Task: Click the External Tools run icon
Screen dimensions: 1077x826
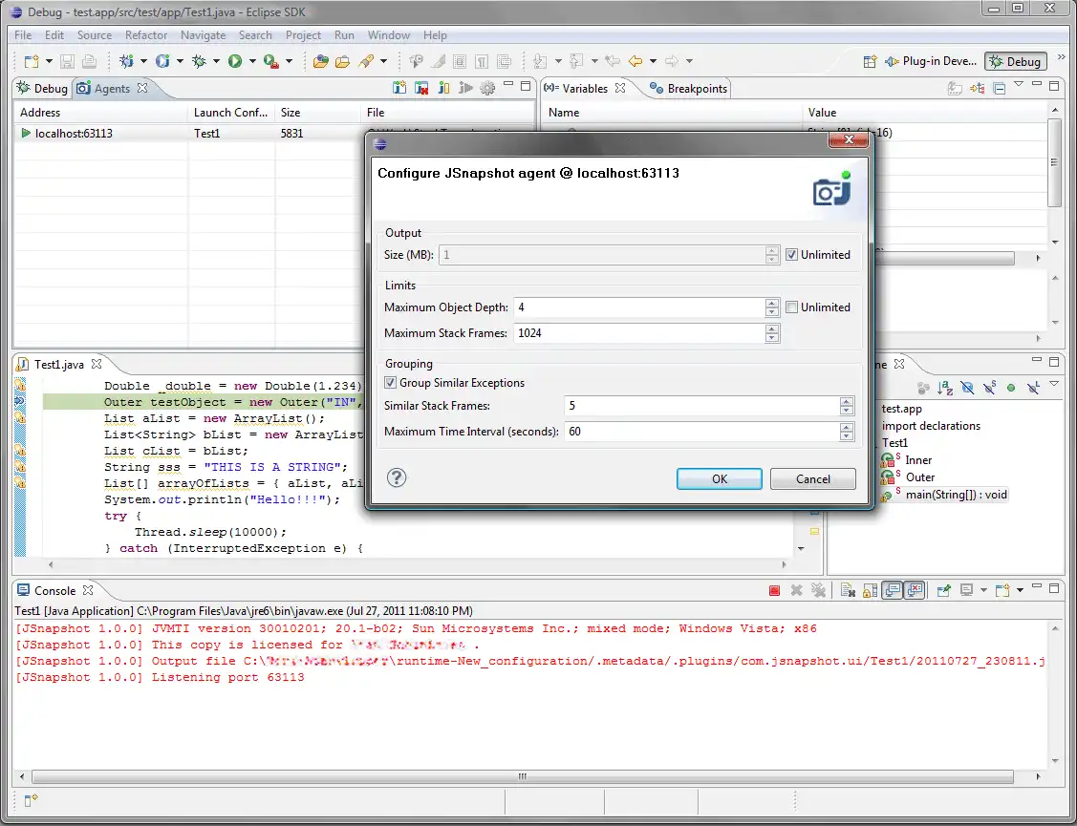Action: (271, 61)
